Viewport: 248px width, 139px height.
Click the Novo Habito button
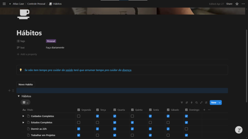(26, 84)
